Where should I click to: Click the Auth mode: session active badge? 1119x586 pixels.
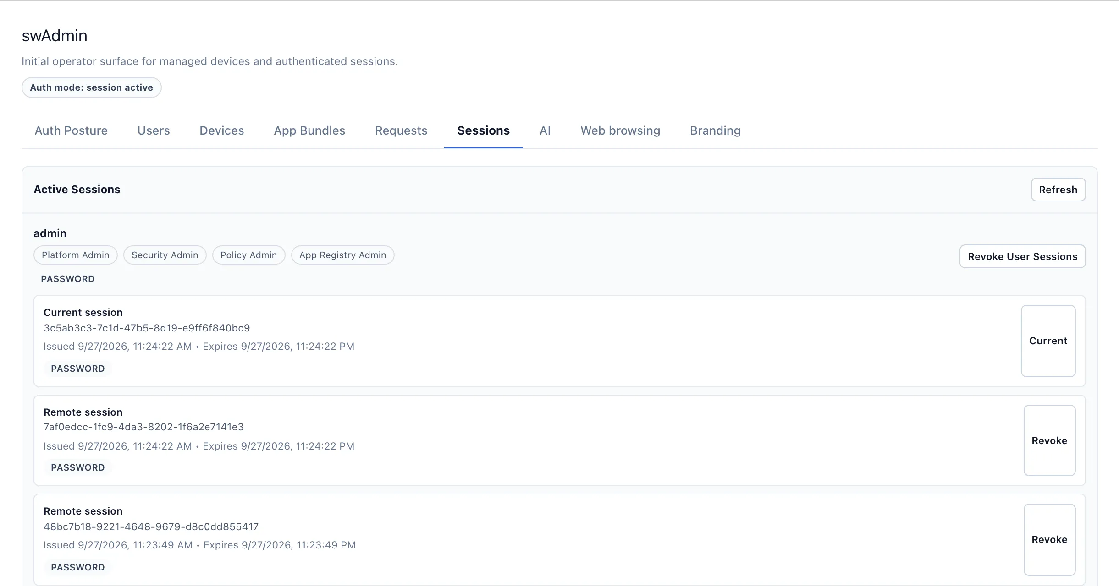coord(91,87)
